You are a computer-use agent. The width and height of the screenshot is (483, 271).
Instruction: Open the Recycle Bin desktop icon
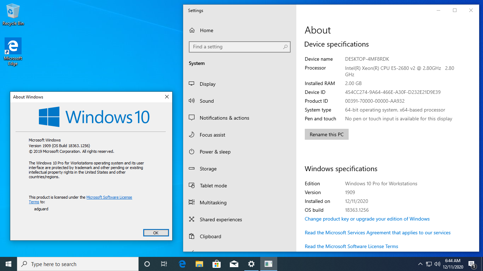[13, 15]
